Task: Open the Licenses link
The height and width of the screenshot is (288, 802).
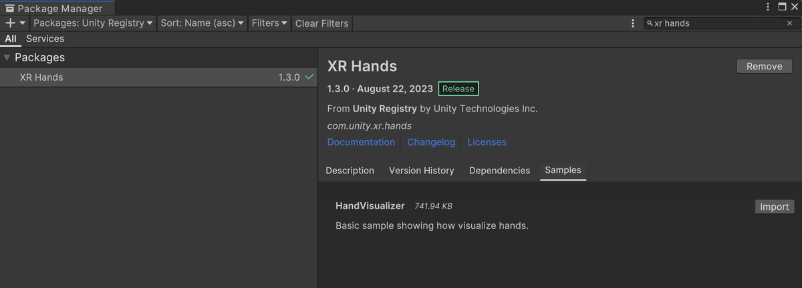Action: pyautogui.click(x=487, y=142)
